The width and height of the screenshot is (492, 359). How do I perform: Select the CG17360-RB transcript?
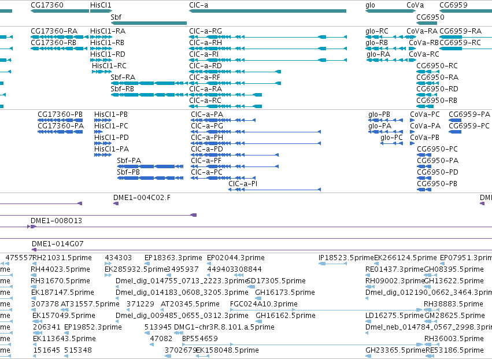click(59, 49)
